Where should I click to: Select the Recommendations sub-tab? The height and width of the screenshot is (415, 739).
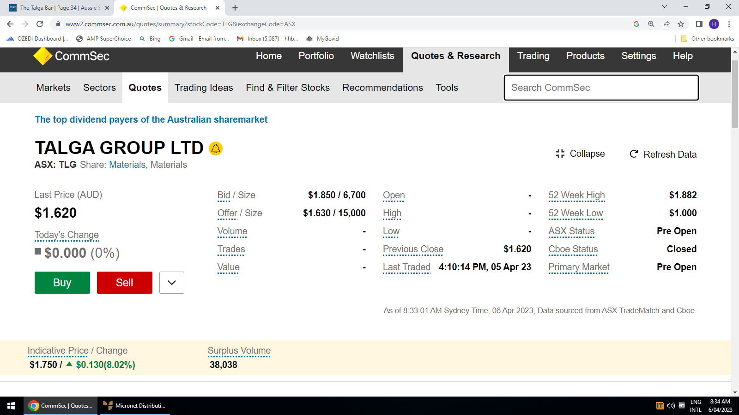click(x=383, y=88)
